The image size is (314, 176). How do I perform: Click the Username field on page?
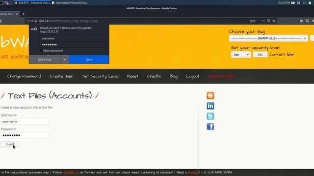click(x=25, y=121)
